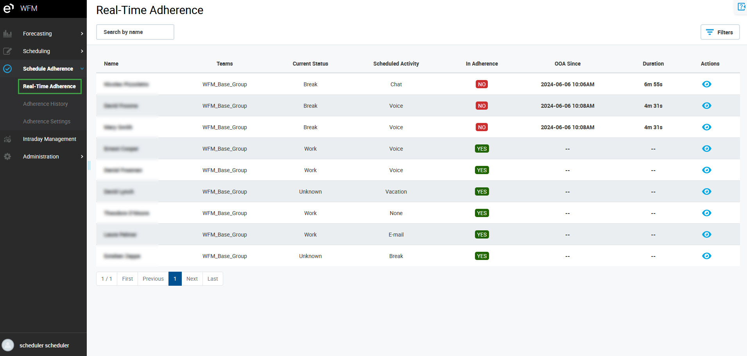Click eye icon for the Vacation row
This screenshot has height=356, width=747.
[706, 192]
